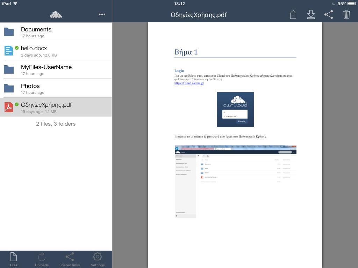
Task: Tap the share link icon in the toolbar
Action: (329, 15)
